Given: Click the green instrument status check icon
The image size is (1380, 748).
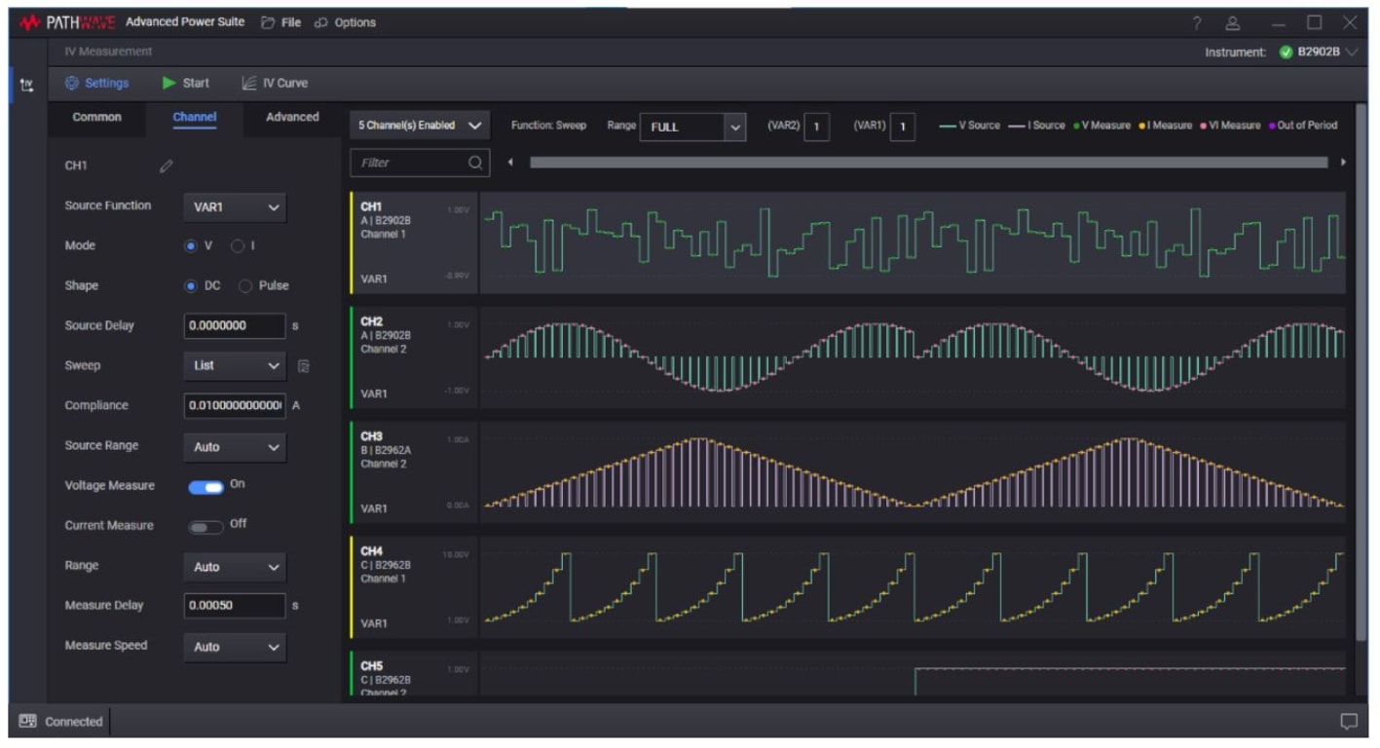Looking at the screenshot, I should (x=1286, y=52).
